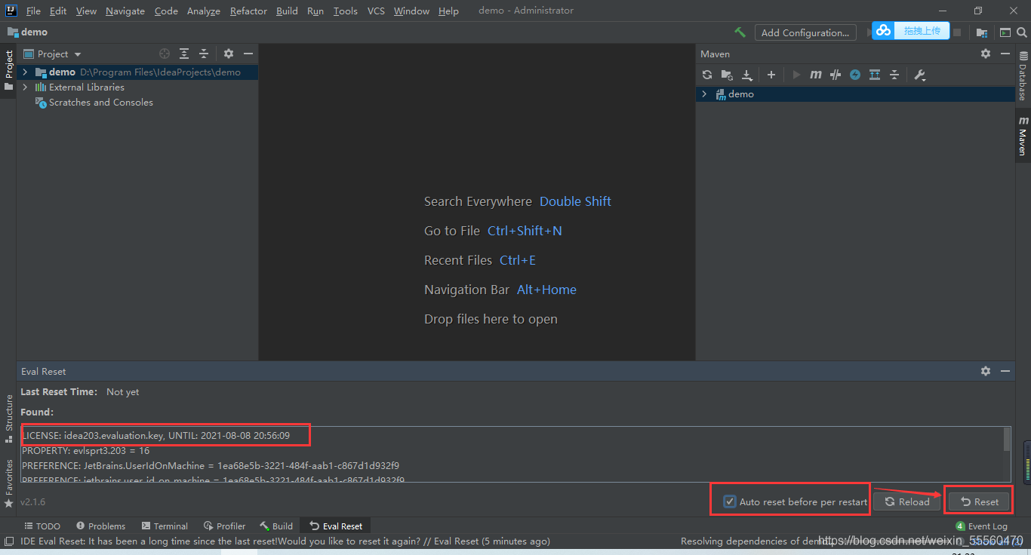Image resolution: width=1031 pixels, height=555 pixels.
Task: Click the stop square icon in run toolbar
Action: click(957, 32)
